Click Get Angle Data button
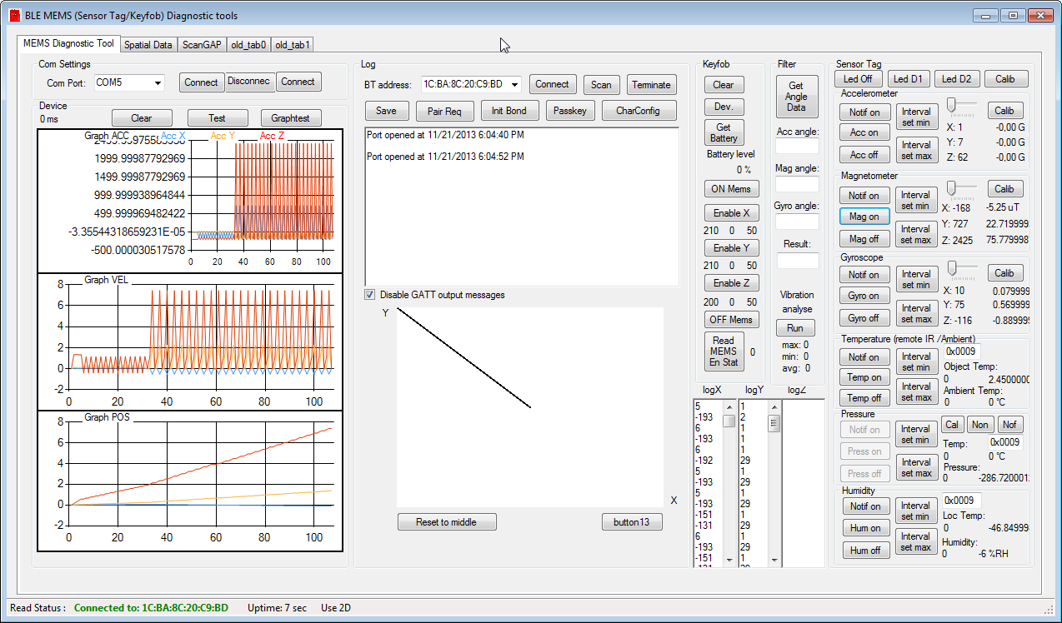 click(x=795, y=97)
